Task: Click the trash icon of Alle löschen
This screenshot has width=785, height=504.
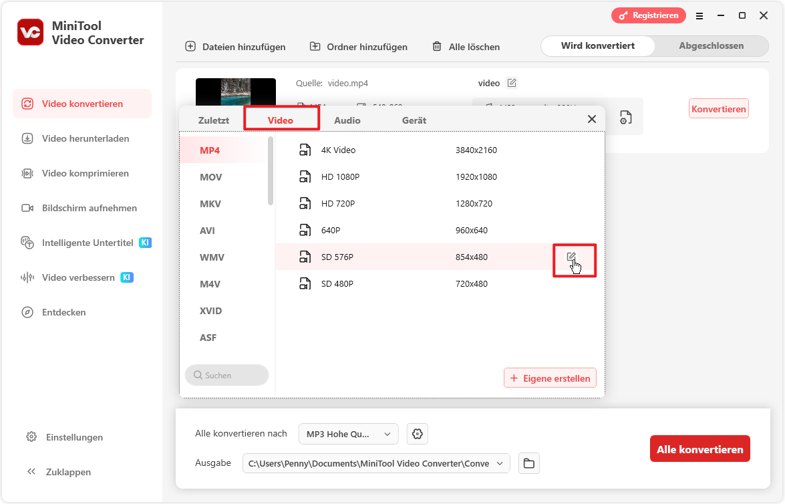Action: point(437,47)
